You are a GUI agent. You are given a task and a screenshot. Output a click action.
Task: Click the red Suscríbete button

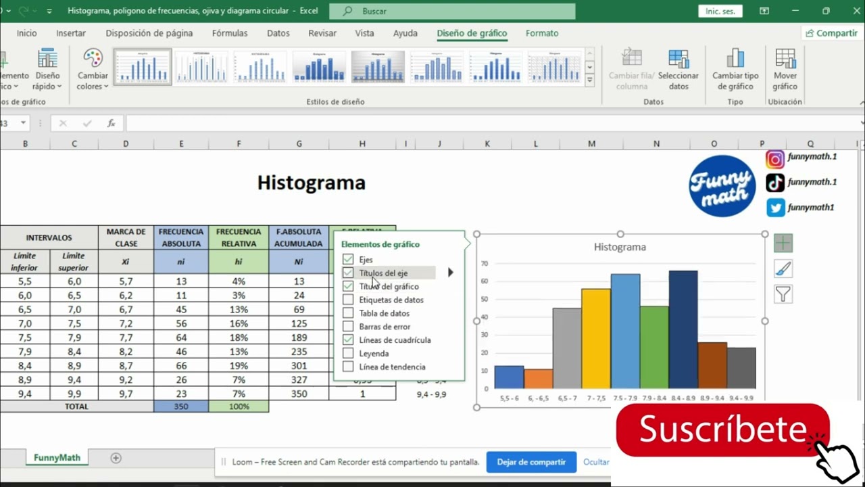pos(722,430)
